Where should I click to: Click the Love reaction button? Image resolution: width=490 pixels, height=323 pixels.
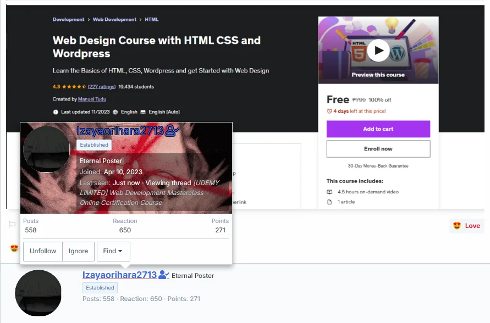point(466,226)
